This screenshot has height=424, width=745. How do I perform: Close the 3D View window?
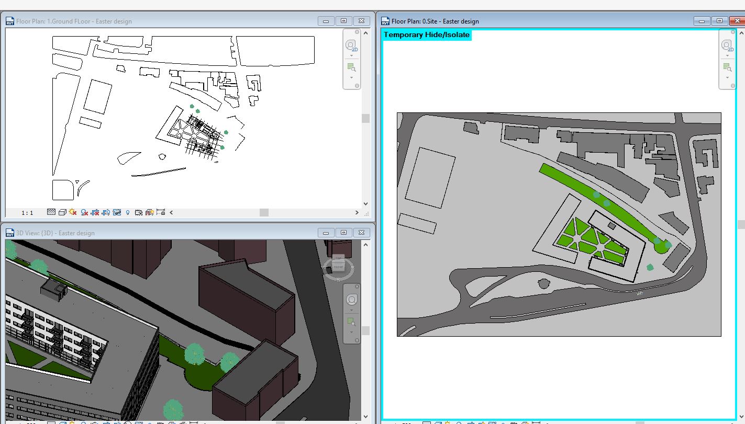[361, 233]
